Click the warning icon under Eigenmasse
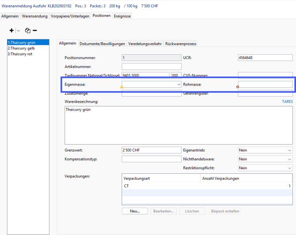296x235 pixels. 122,87
